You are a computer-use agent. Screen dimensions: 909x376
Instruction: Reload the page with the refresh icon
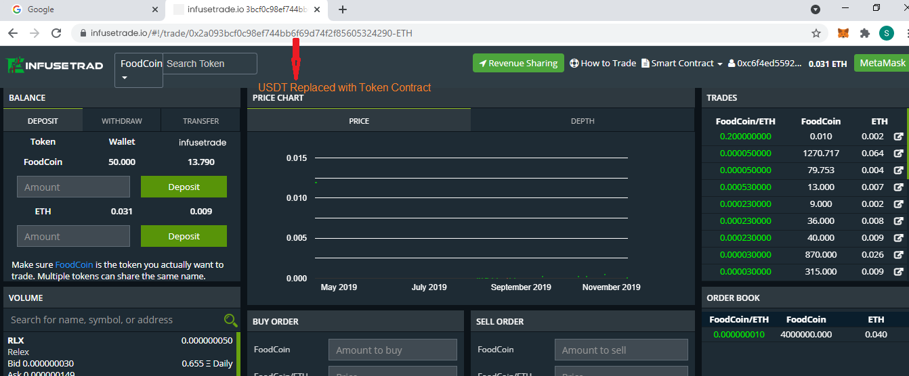56,32
